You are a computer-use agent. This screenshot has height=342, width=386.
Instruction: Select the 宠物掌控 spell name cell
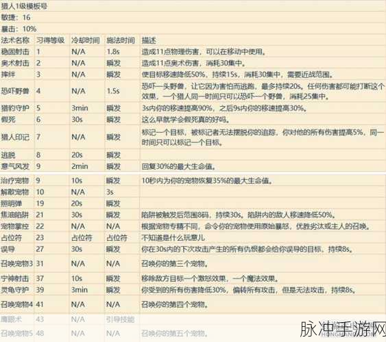click(x=15, y=226)
